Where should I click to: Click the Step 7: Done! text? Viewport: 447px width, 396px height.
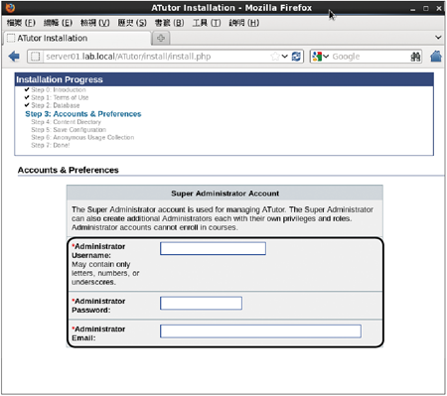(51, 145)
